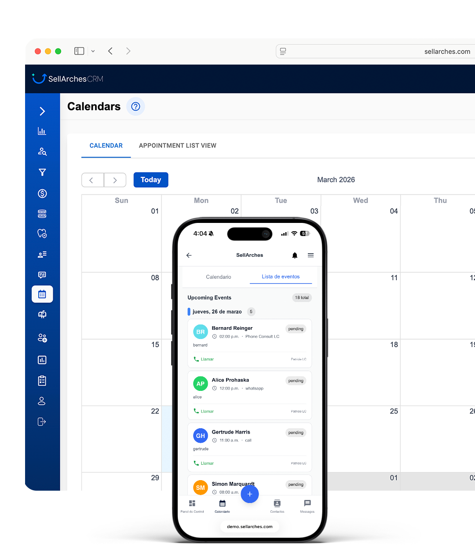Switch to Lista de eventos tab on phone
475x554 pixels.
tap(281, 277)
